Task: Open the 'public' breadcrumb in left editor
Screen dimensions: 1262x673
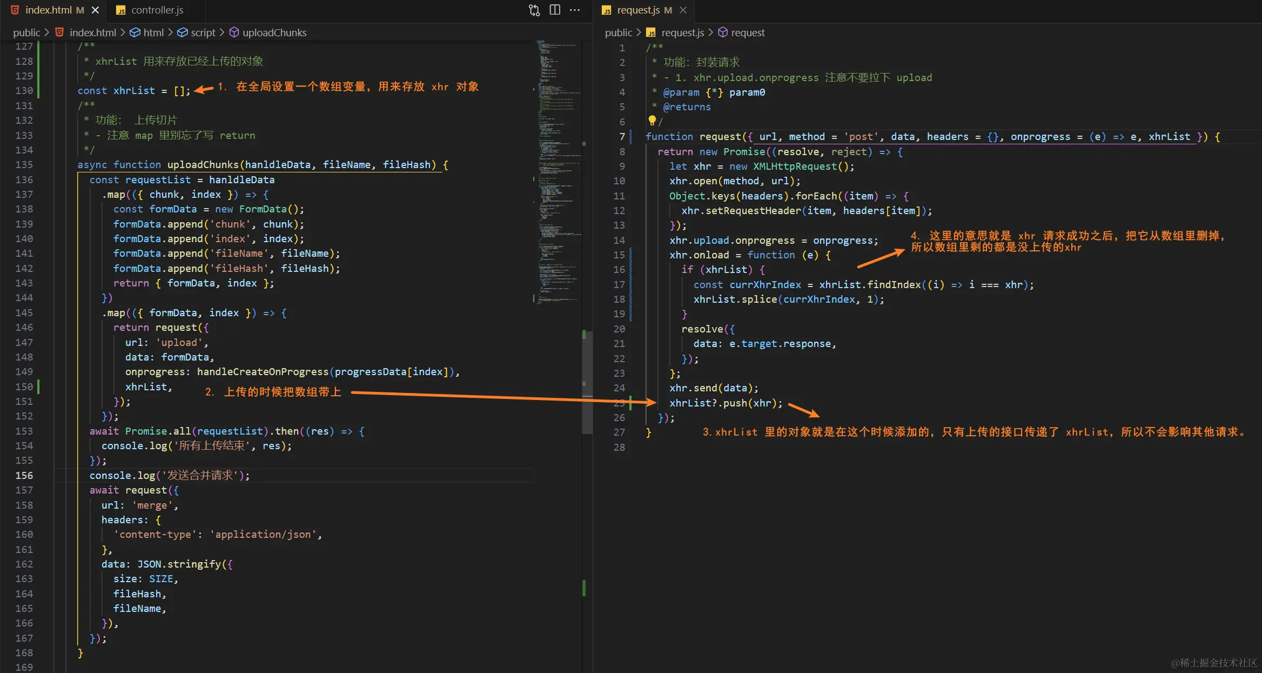Action: [x=26, y=32]
